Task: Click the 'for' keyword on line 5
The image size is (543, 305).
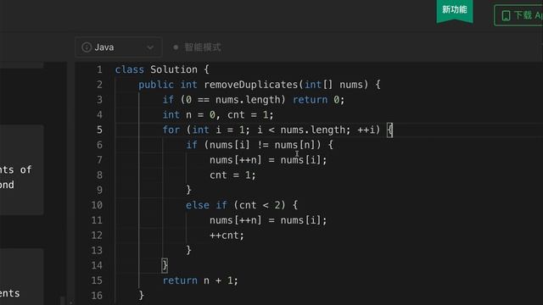Action: [171, 130]
